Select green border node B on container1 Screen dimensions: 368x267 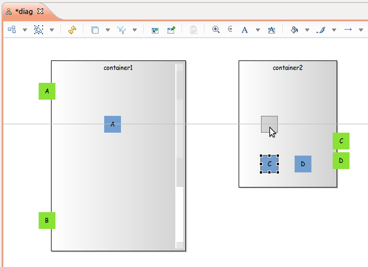47,221
